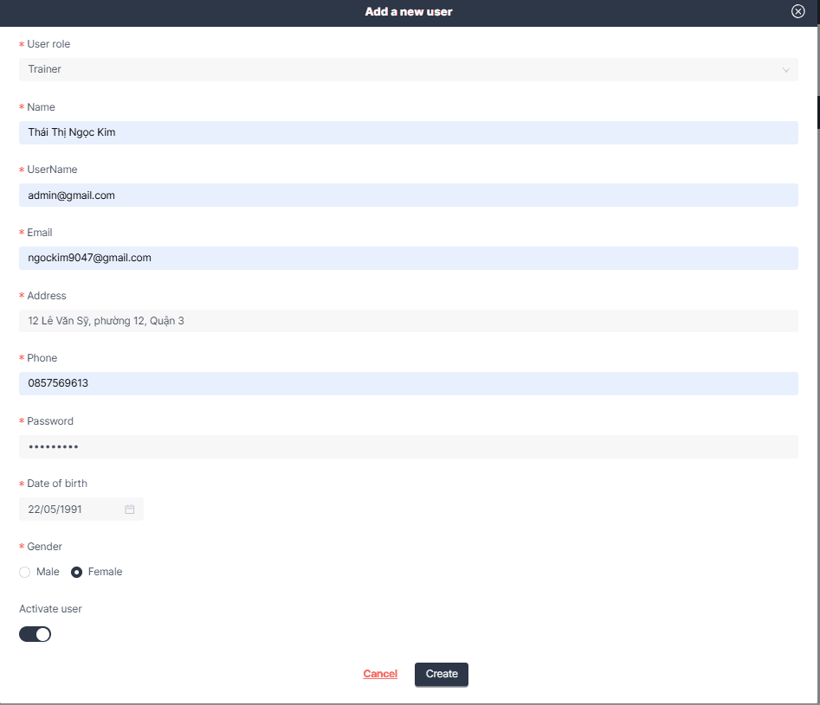The image size is (820, 705).
Task: Select the Female radio button
Action: [x=76, y=572]
